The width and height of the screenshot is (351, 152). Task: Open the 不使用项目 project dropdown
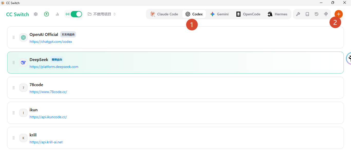102,14
